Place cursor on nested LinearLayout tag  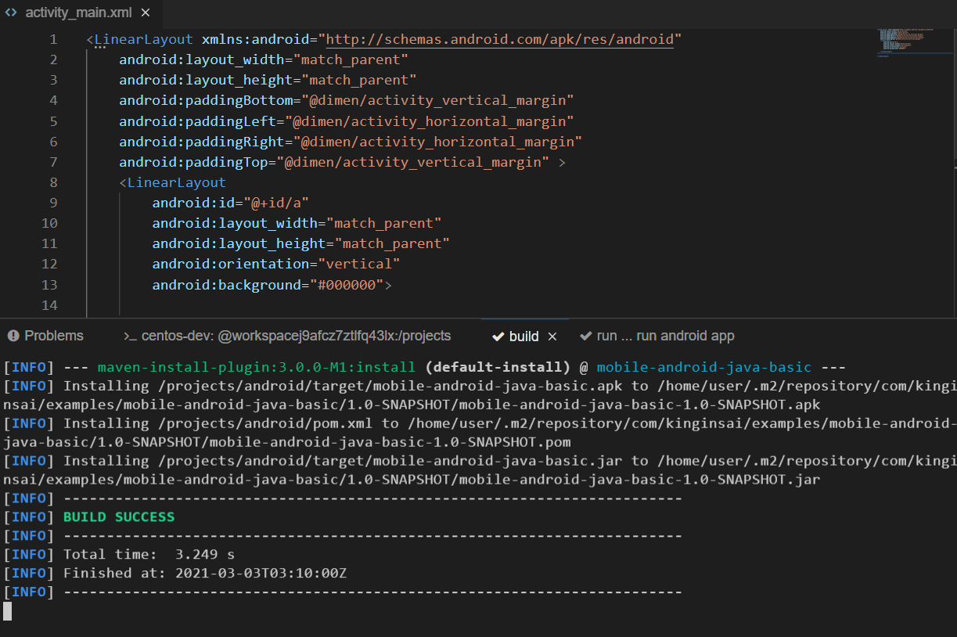click(176, 182)
